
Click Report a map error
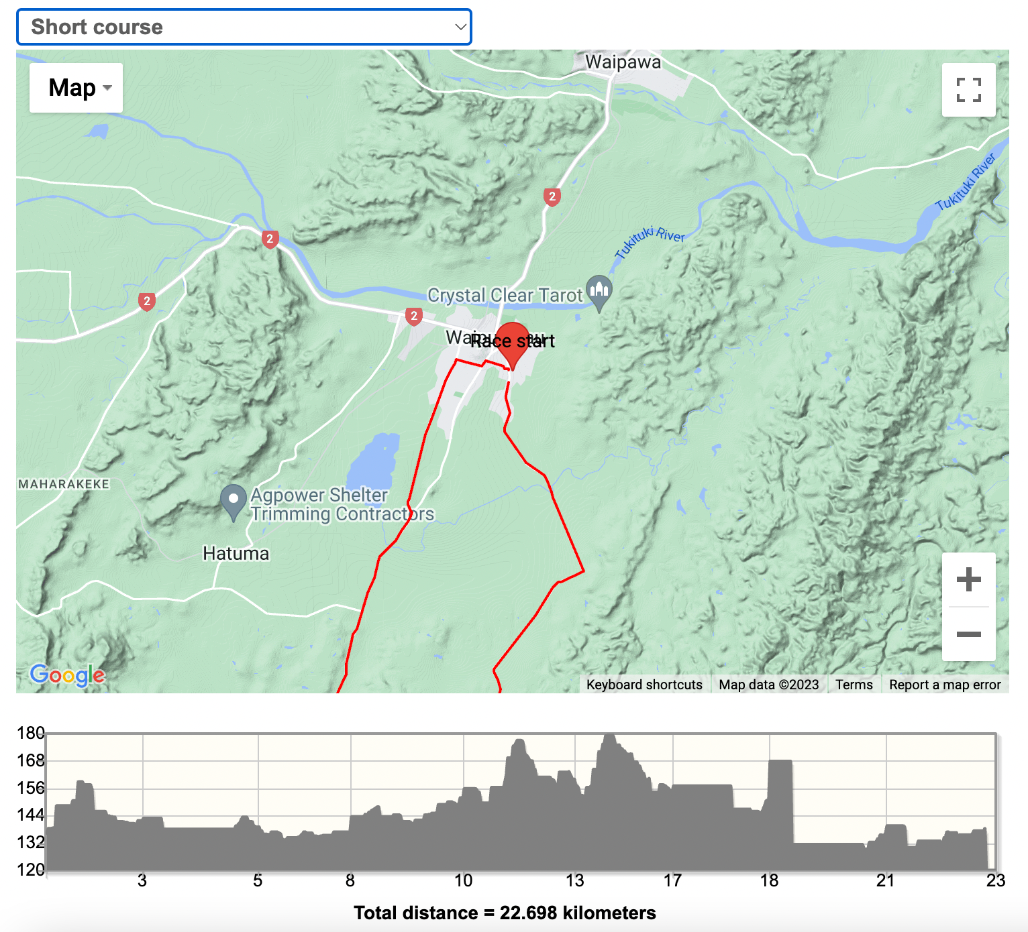coord(944,685)
